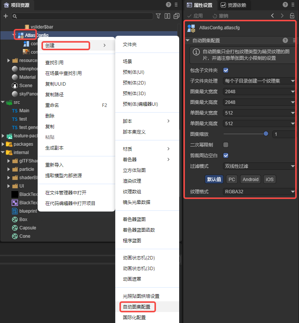Uncheck the 包含子文件夹 checkbox
This screenshot has width=299, height=323.
[x=226, y=70]
